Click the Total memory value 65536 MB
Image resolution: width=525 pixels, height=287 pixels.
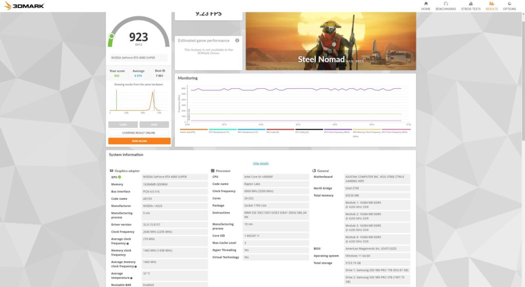[377, 196]
